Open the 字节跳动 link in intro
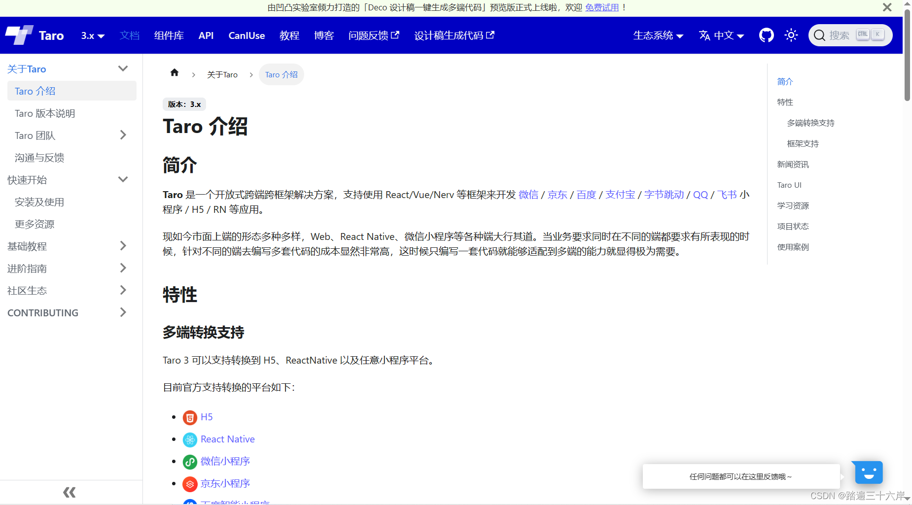The width and height of the screenshot is (912, 505). [x=664, y=195]
